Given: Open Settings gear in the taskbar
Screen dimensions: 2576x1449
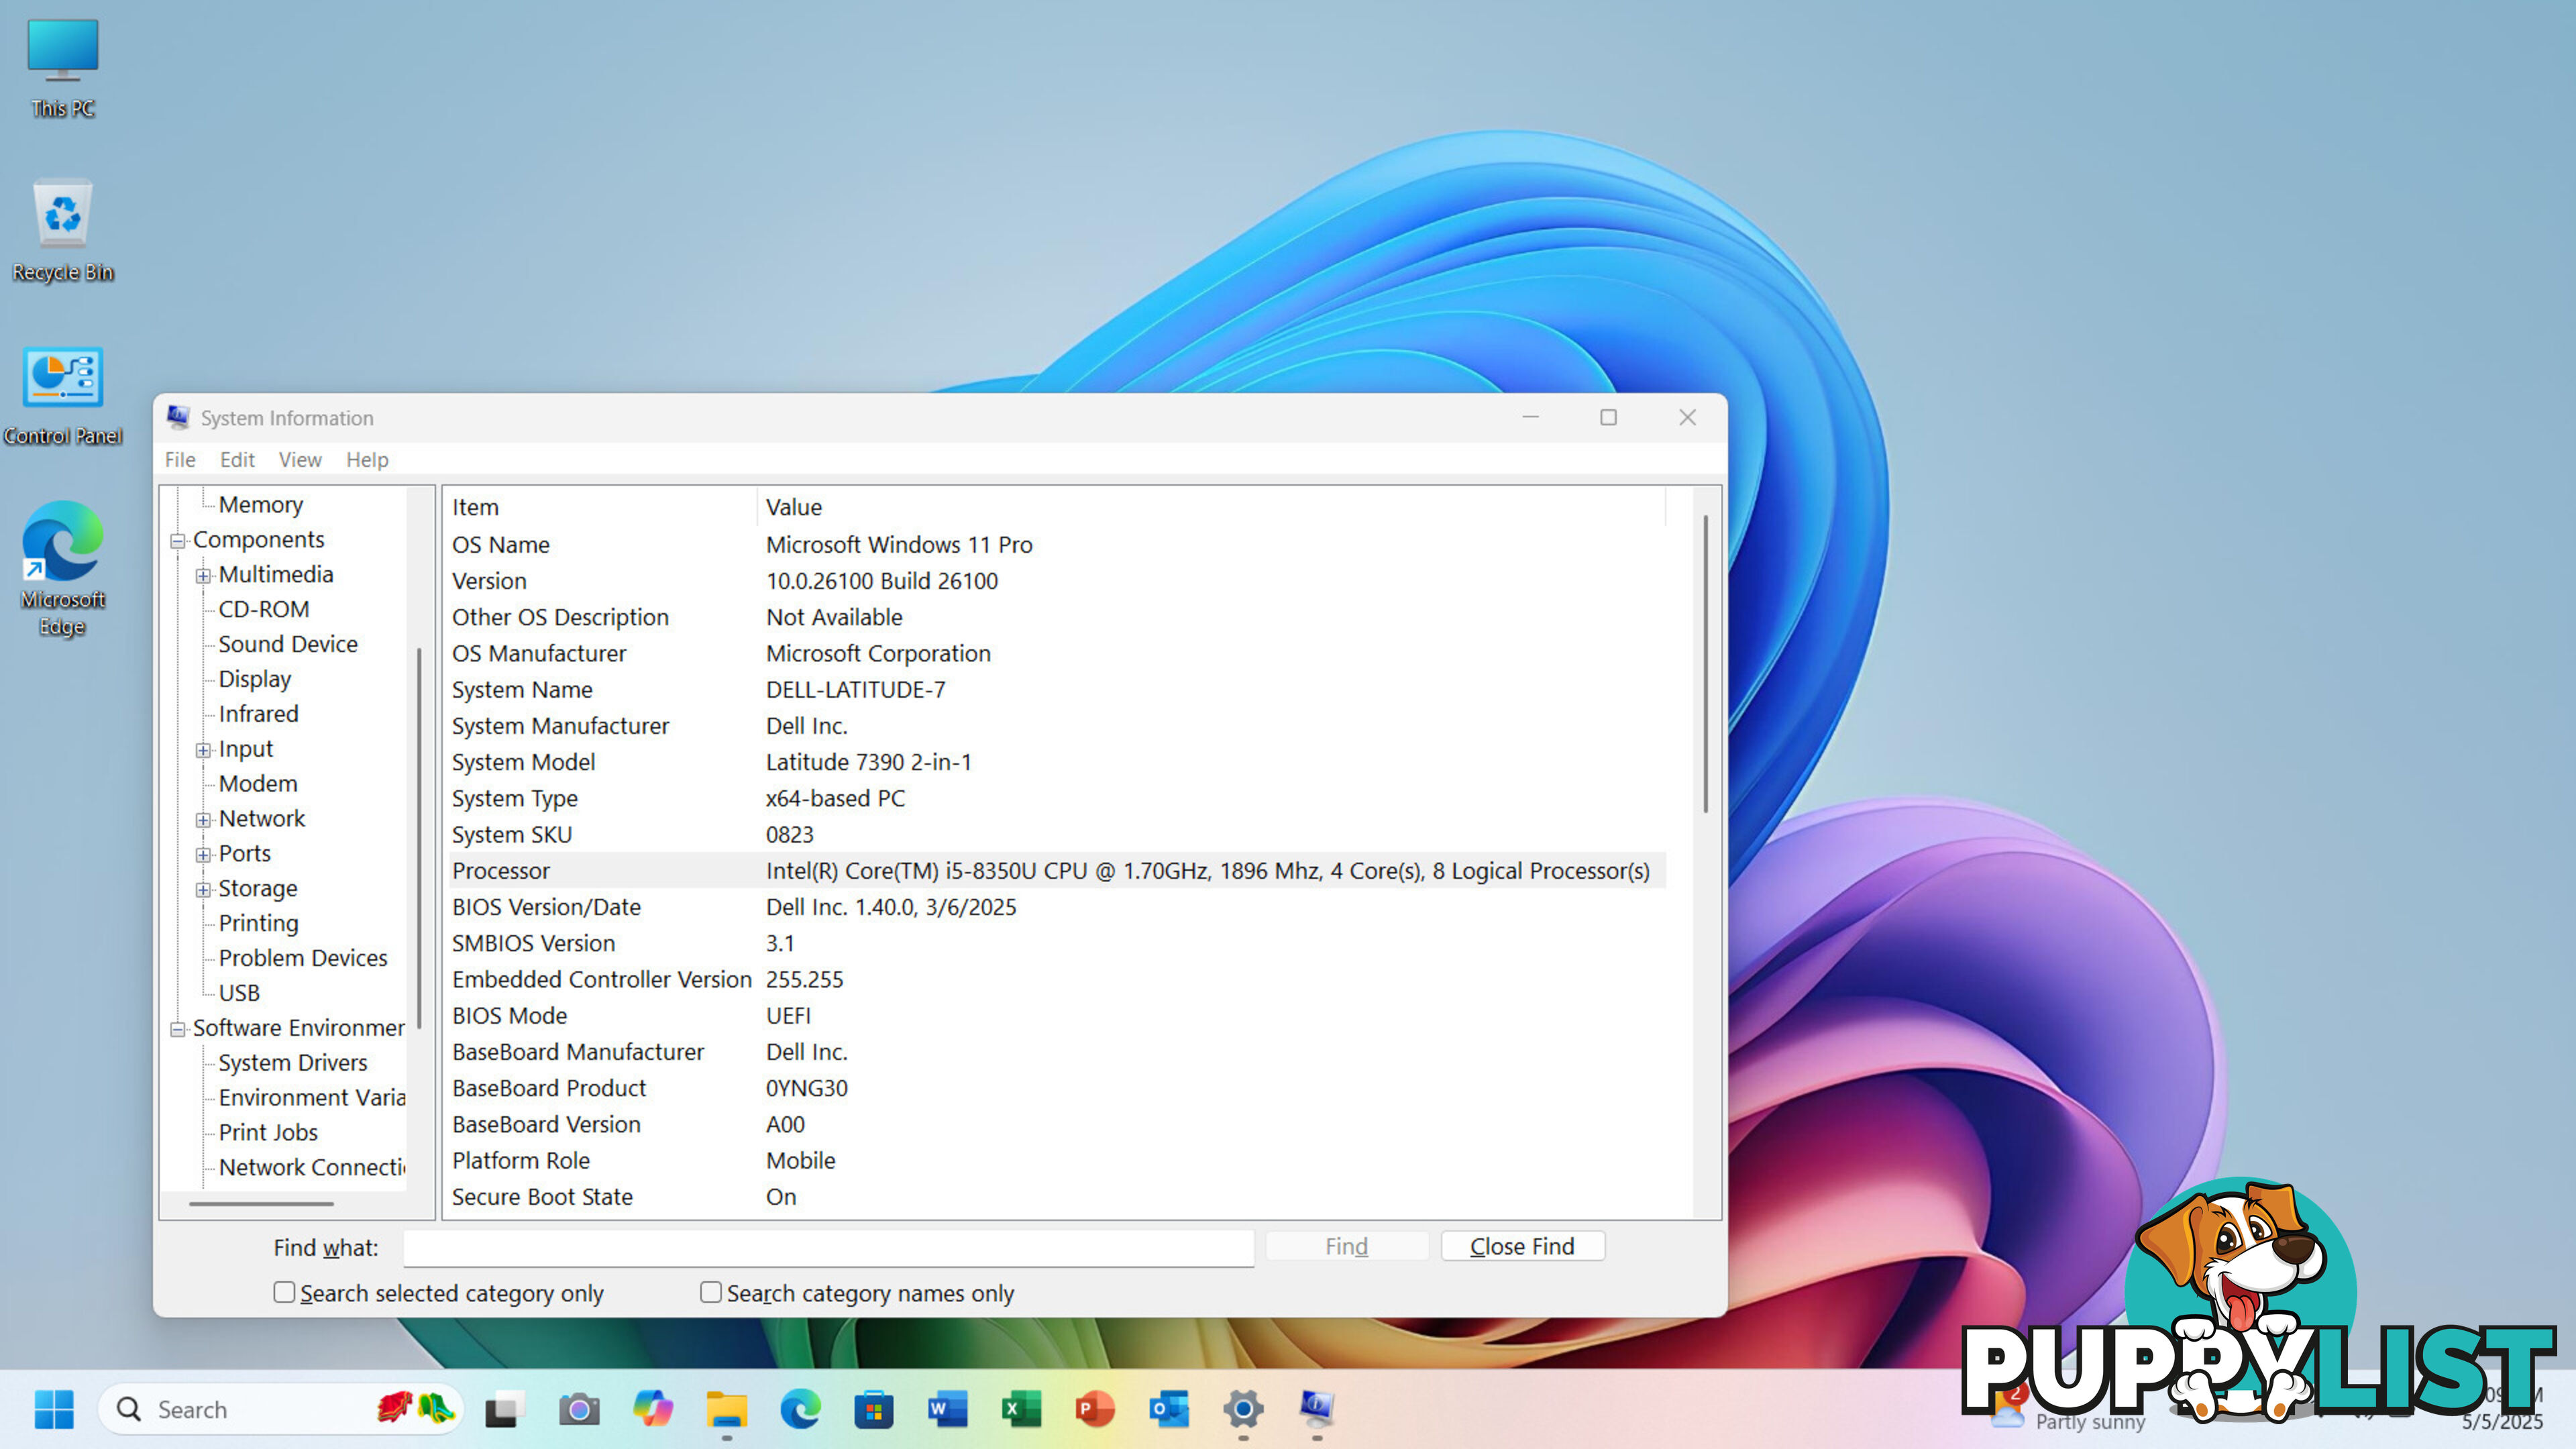Looking at the screenshot, I should coord(1243,1409).
